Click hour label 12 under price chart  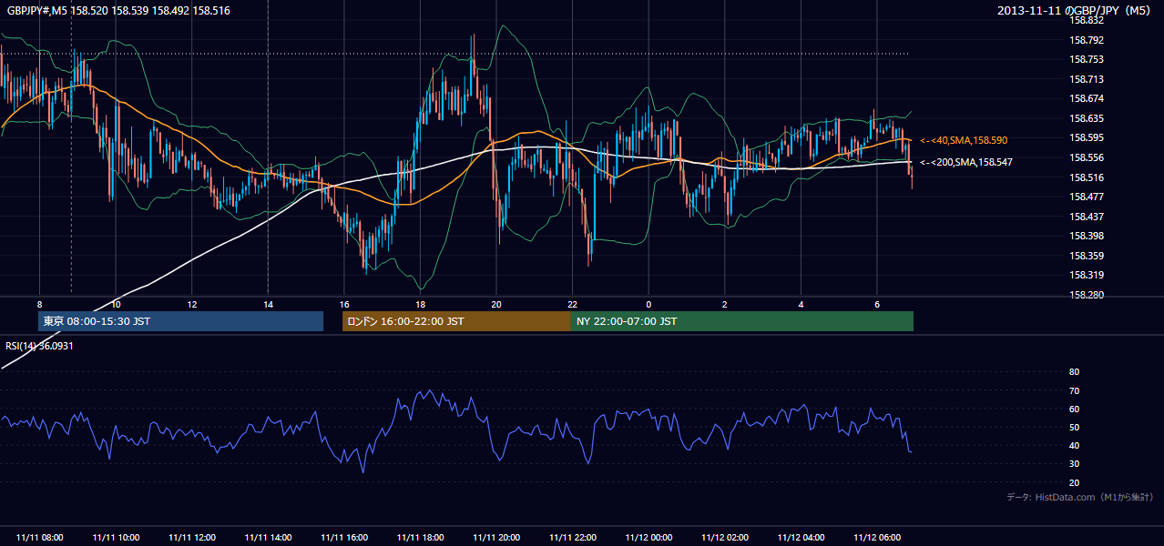coord(192,304)
